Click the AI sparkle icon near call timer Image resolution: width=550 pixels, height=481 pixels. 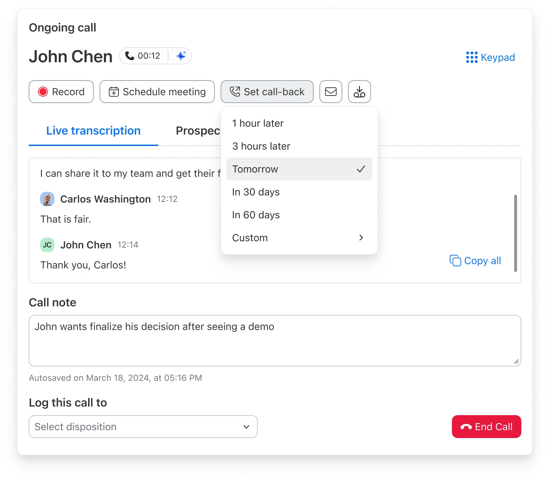(x=181, y=55)
